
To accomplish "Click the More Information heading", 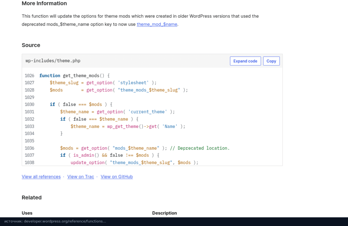I will pos(44,3).
